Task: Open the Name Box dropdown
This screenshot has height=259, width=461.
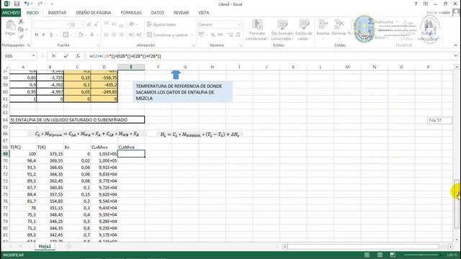Action: pyautogui.click(x=34, y=56)
